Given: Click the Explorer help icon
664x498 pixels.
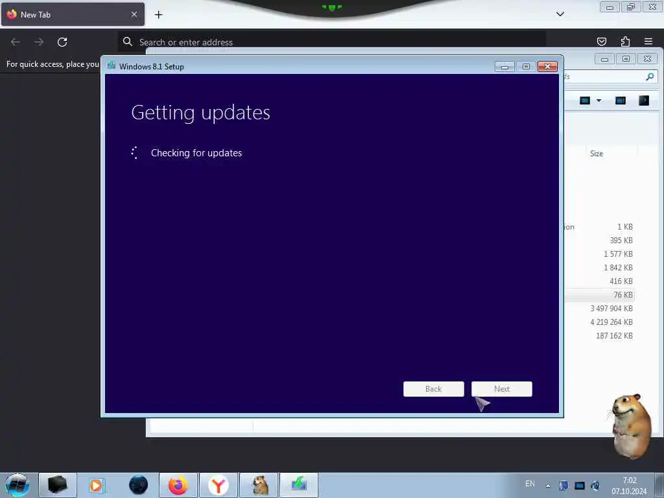Looking at the screenshot, I should pyautogui.click(x=644, y=101).
